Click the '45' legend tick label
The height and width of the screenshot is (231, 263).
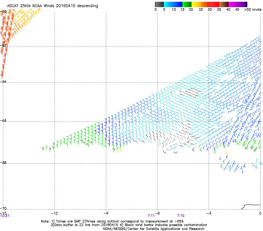coord(237,10)
